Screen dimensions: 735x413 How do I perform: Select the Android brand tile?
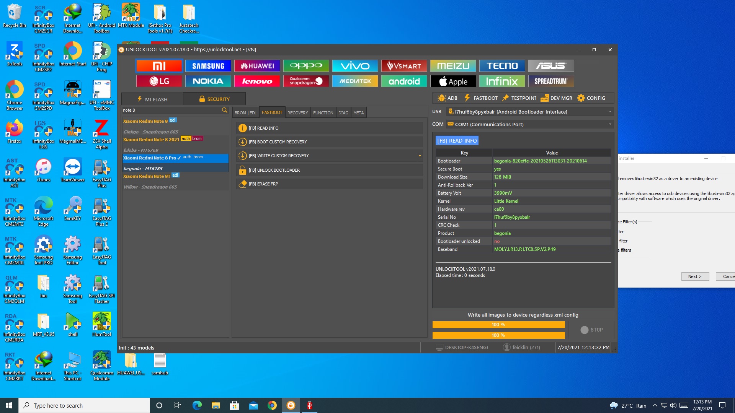click(x=404, y=81)
